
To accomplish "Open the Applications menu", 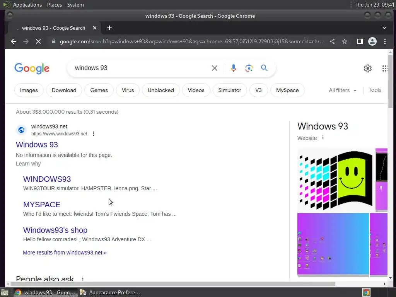I will coord(27,5).
